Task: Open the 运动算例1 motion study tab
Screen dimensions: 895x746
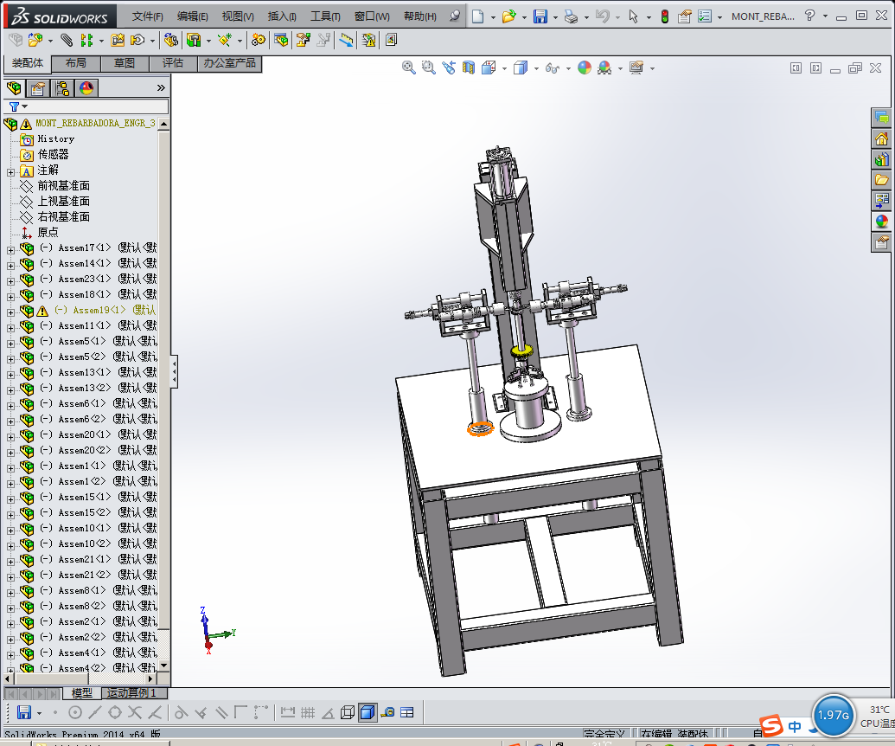Action: point(135,693)
